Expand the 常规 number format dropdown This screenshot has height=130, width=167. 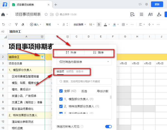point(51,24)
